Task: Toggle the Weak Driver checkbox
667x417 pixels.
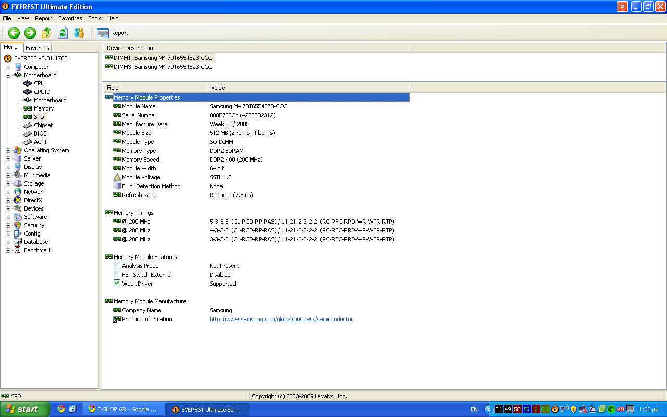Action: 117,283
